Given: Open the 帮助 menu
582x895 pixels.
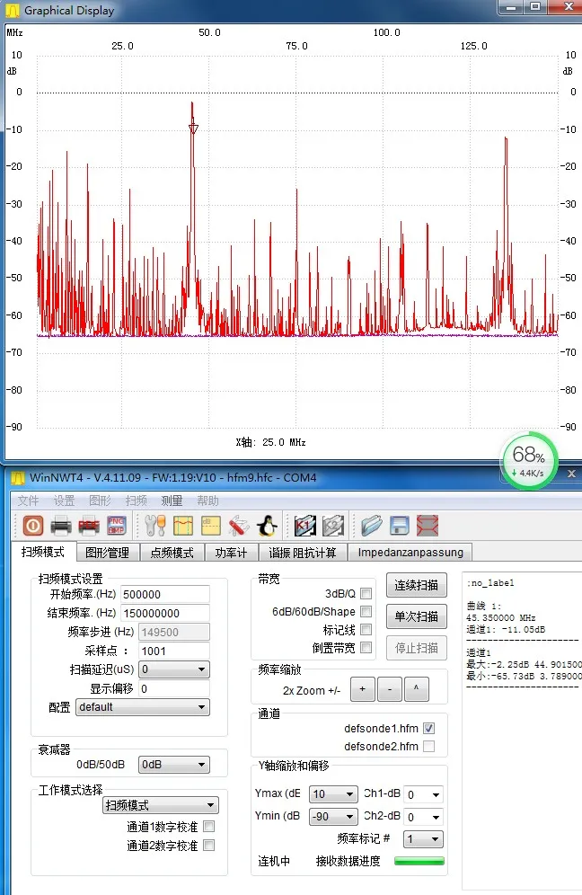Looking at the screenshot, I should coord(207,501).
